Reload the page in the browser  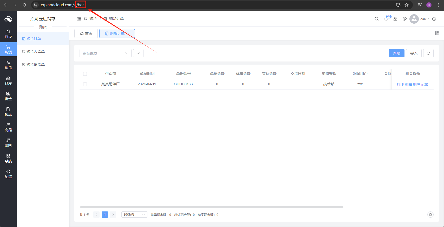click(24, 5)
